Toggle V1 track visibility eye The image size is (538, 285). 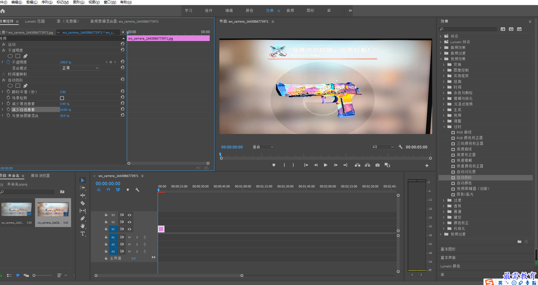click(130, 229)
